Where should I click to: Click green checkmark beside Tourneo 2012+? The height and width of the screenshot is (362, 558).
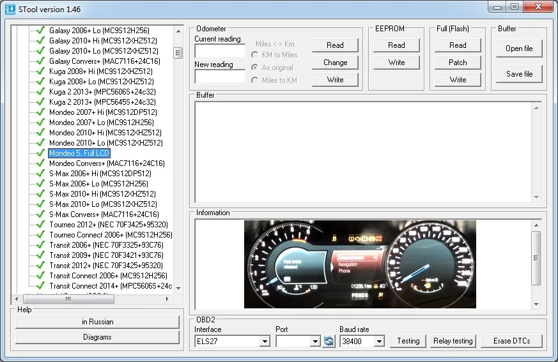41,224
